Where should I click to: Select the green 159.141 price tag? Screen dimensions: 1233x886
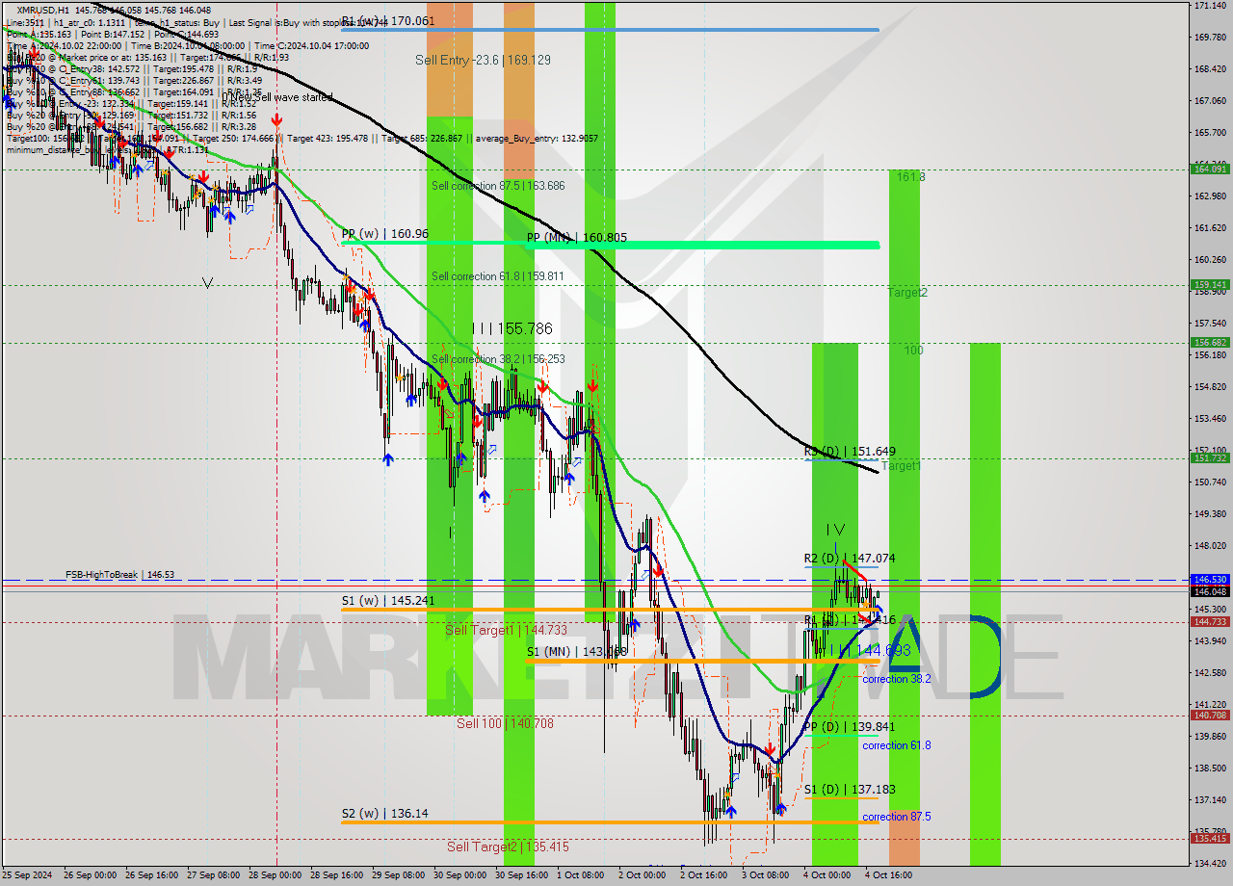pos(1211,285)
